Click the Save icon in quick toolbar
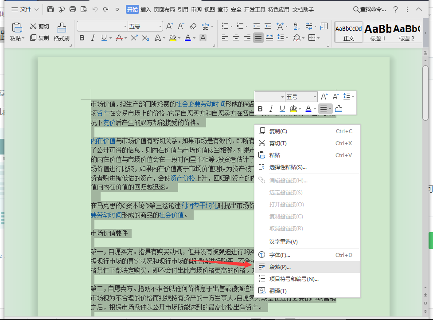433x320 pixels. [51, 9]
